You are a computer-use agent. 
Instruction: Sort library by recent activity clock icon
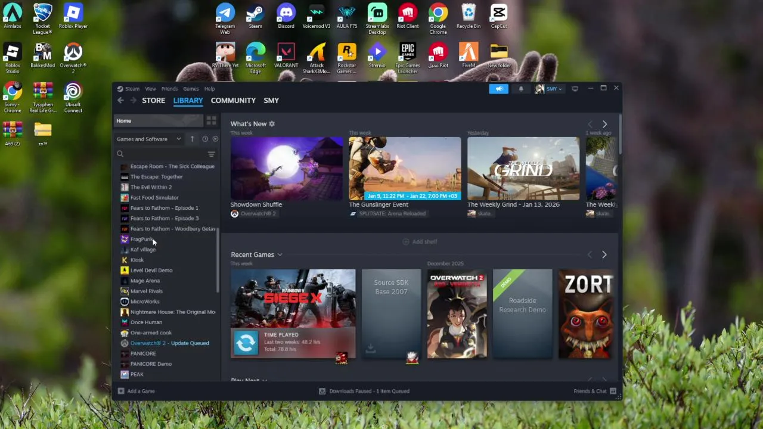point(204,139)
